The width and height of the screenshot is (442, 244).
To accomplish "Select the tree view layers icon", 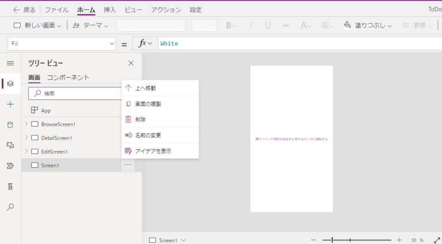I will point(10,83).
